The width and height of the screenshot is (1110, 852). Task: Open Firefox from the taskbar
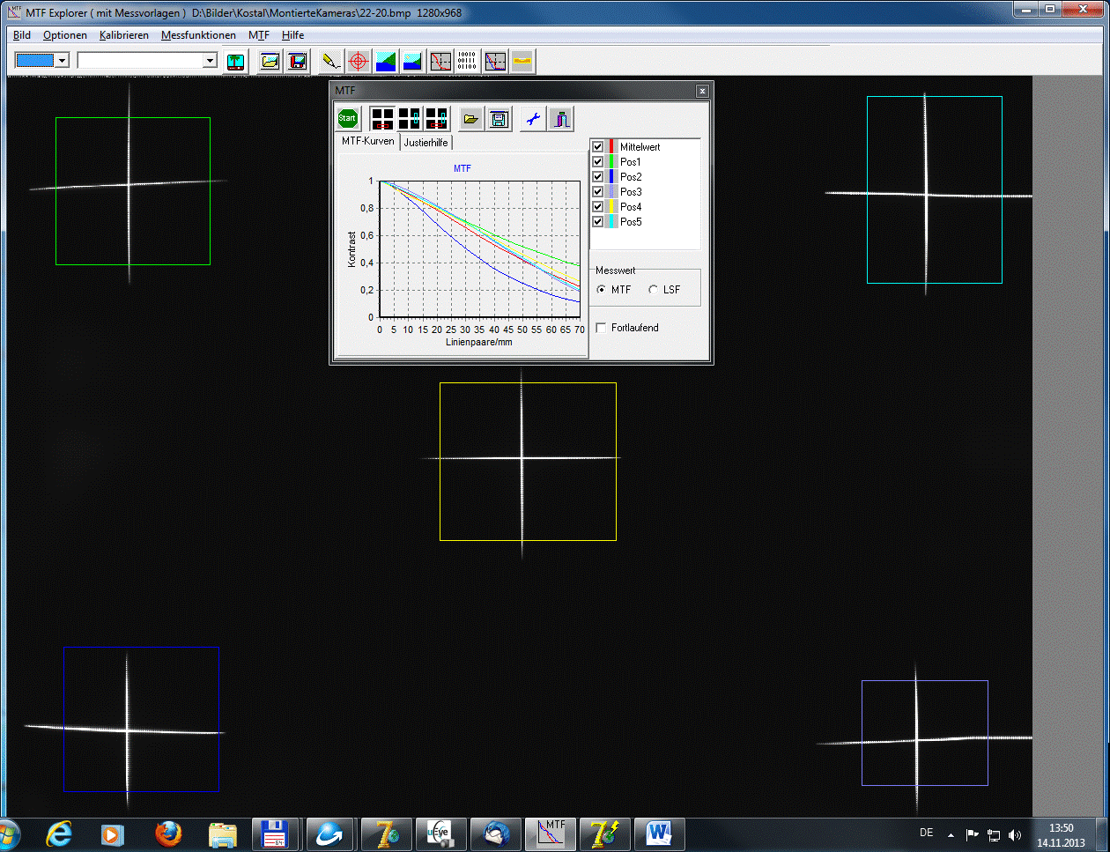(168, 833)
